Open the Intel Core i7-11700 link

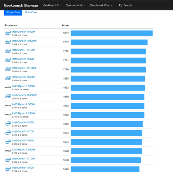23,131
